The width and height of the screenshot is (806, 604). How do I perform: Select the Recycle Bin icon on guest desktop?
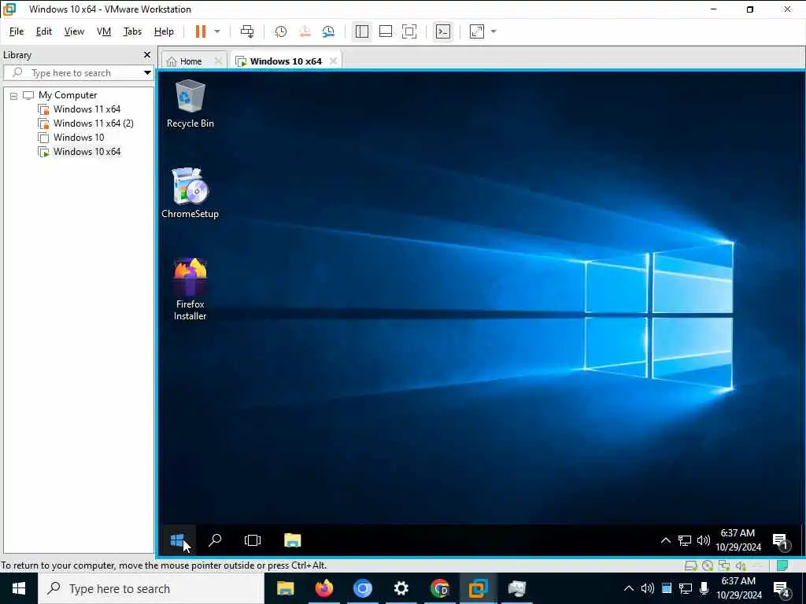(190, 104)
